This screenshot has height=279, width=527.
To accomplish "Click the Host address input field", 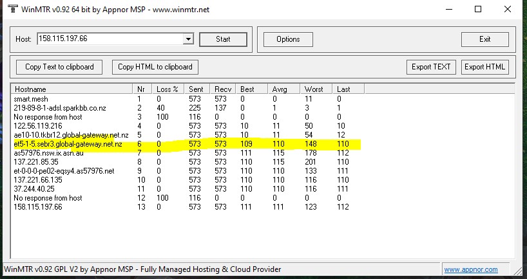I will coord(110,39).
